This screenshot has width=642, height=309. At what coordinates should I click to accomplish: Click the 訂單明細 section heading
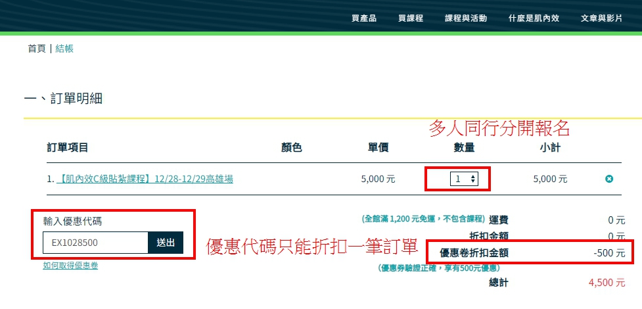pyautogui.click(x=63, y=99)
